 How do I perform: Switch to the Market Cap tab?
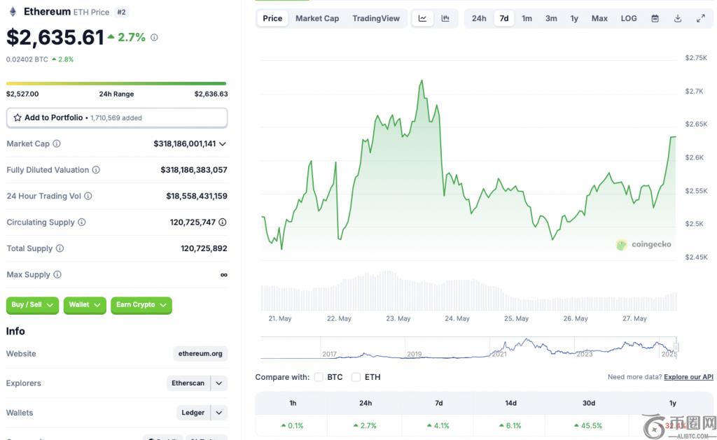pos(316,18)
